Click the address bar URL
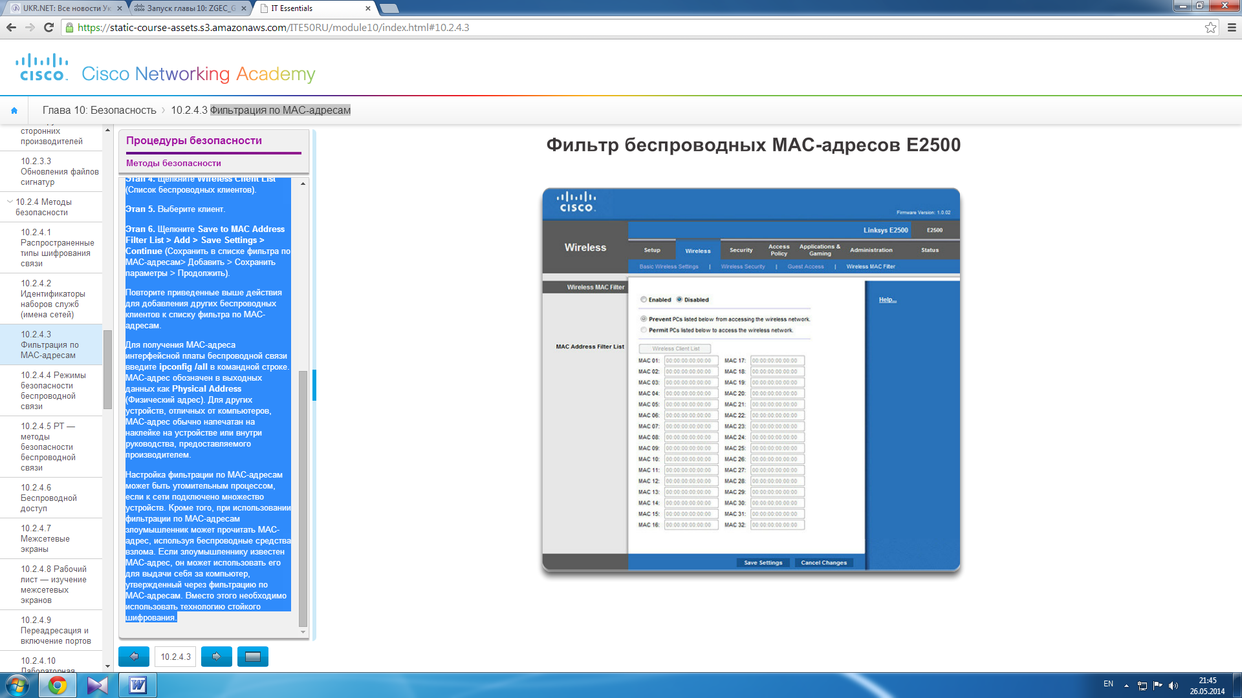Viewport: 1242px width, 698px height. (x=273, y=27)
